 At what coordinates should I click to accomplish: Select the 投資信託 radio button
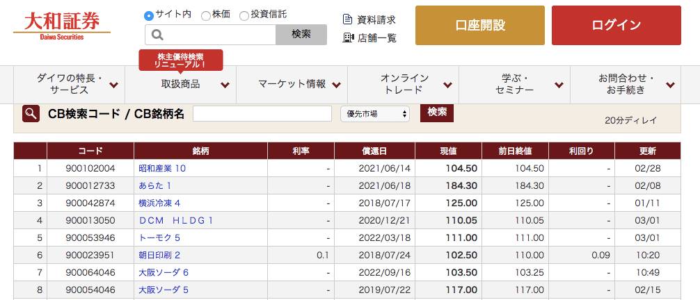[244, 15]
